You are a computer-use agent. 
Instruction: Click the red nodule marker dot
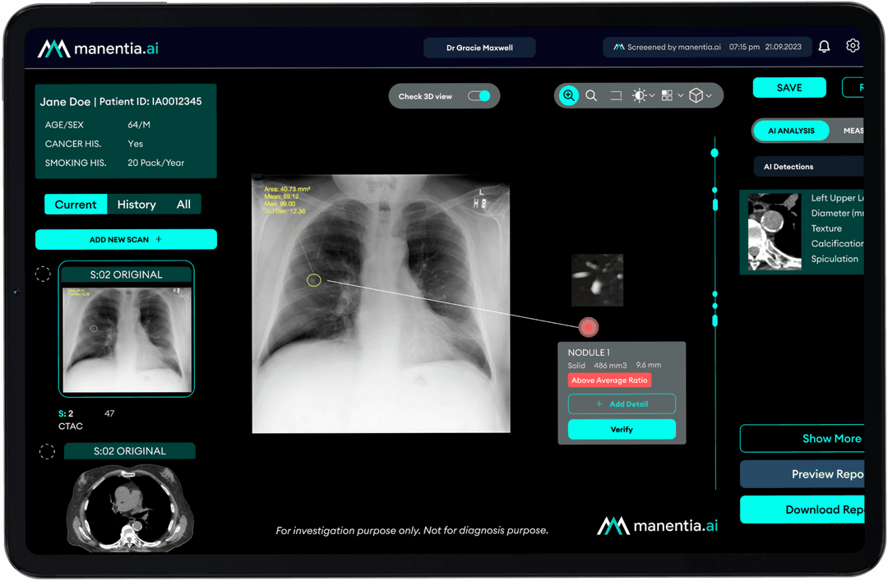pos(589,327)
